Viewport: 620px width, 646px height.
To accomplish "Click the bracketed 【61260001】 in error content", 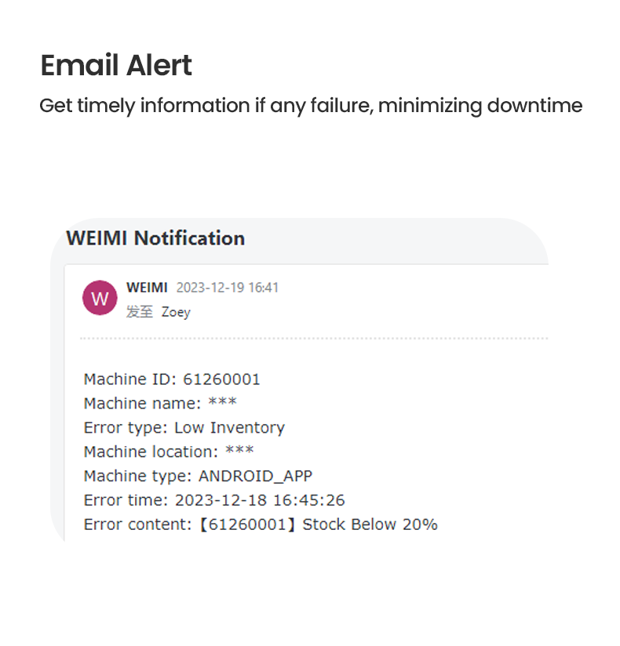I will point(245,524).
